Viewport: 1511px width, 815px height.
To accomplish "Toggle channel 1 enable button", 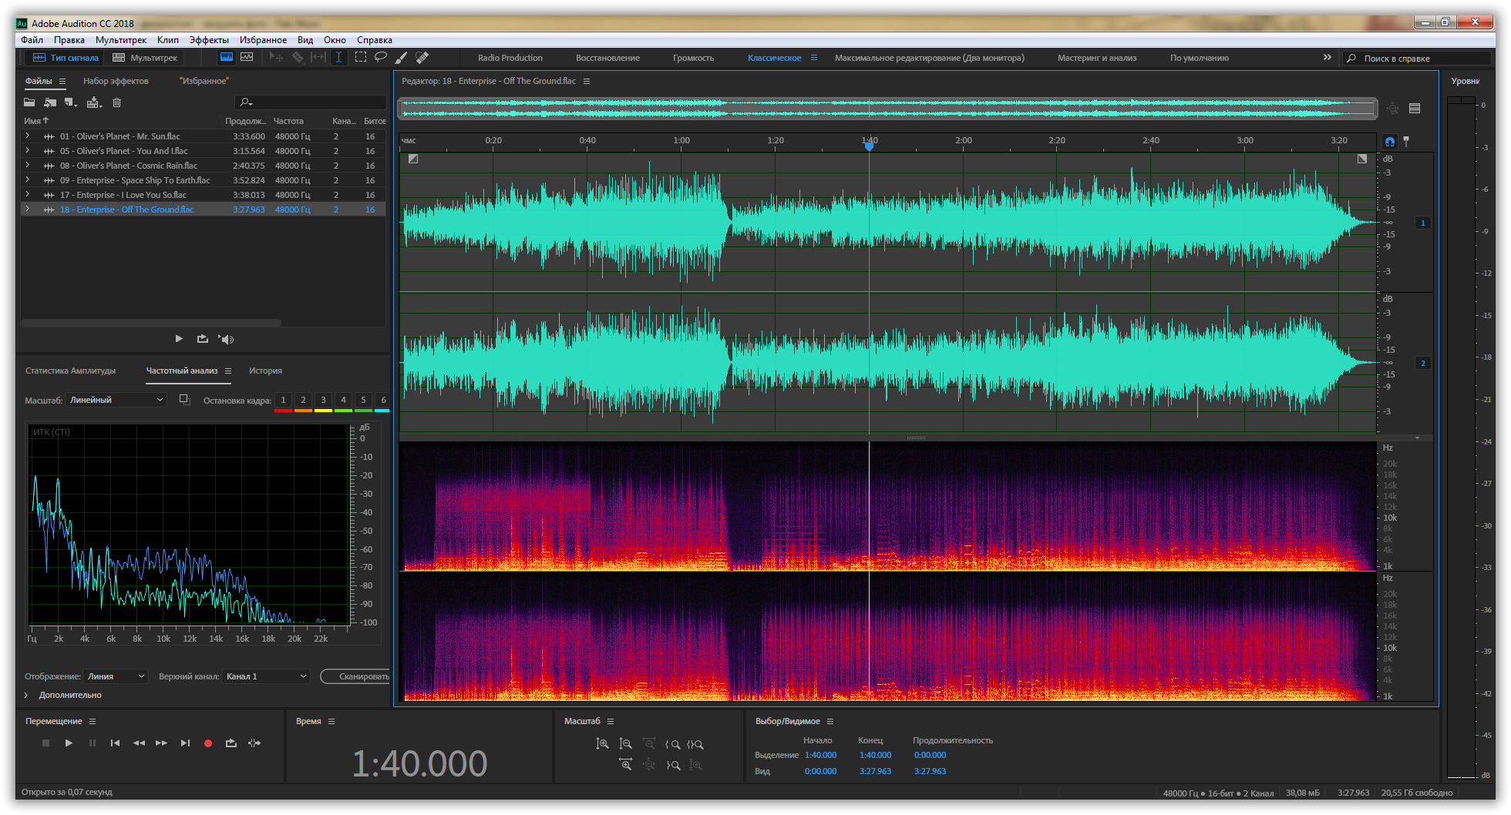I will point(1423,223).
